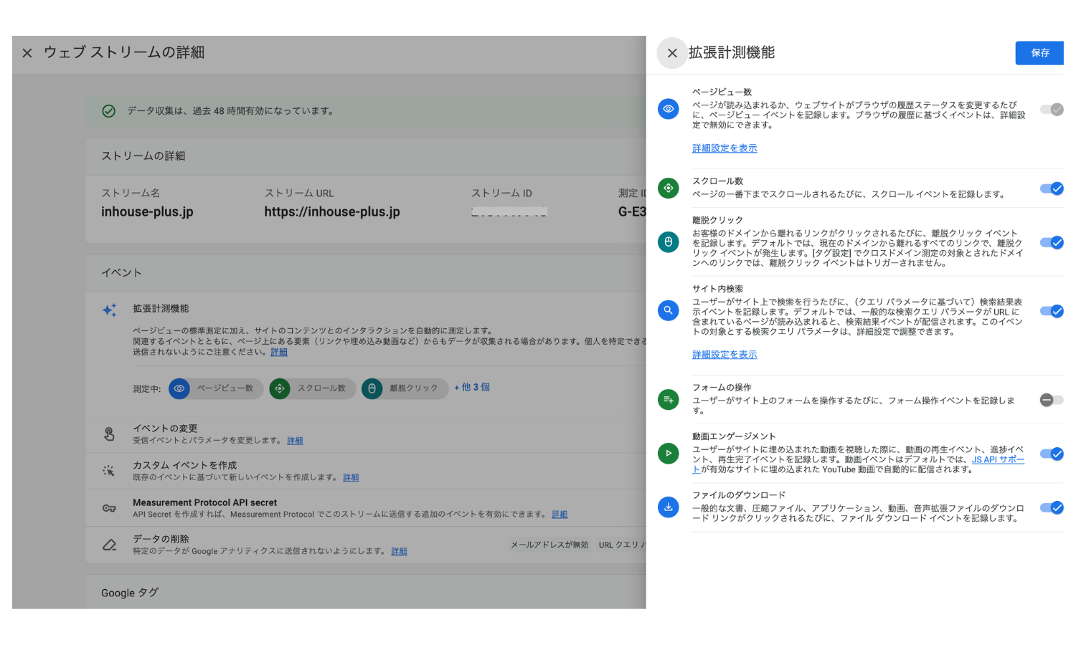Image resolution: width=1076 pixels, height=645 pixels.
Task: Open 詳細 link for データの削除
Action: click(399, 551)
